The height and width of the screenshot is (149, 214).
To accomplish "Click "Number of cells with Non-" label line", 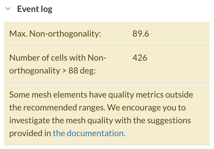I will tap(58, 58).
